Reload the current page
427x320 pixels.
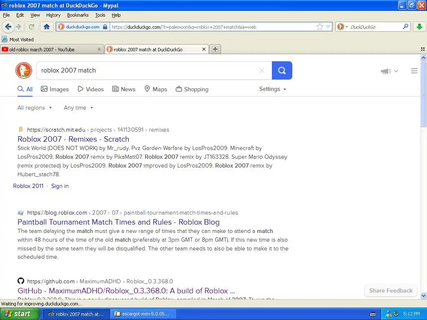click(x=32, y=27)
